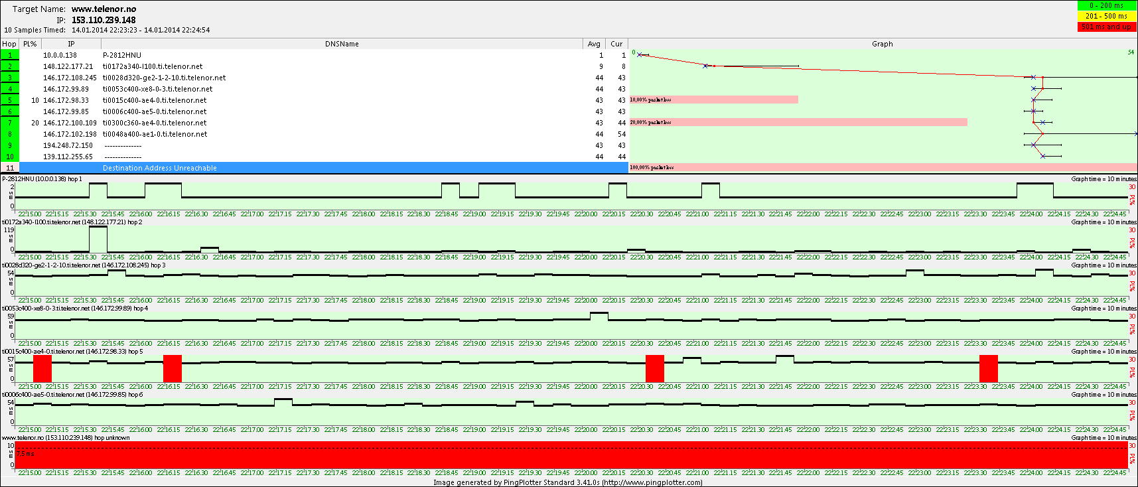Click IP address 146.172.99.89
Viewport: 1138px width, 487px height.
[66, 89]
